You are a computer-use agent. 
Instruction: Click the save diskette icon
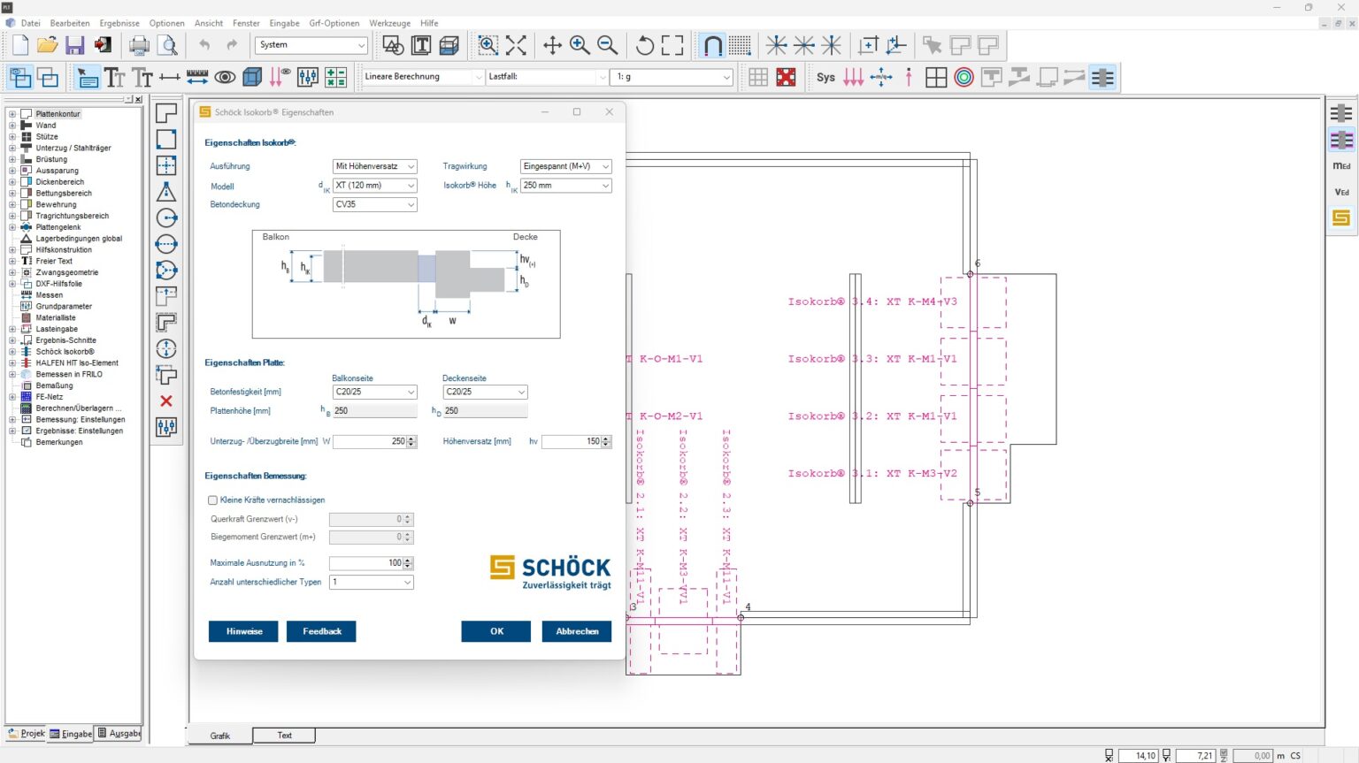(75, 45)
